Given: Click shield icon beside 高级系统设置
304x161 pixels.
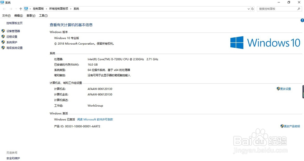Looking at the screenshot, I should coord(3,48).
